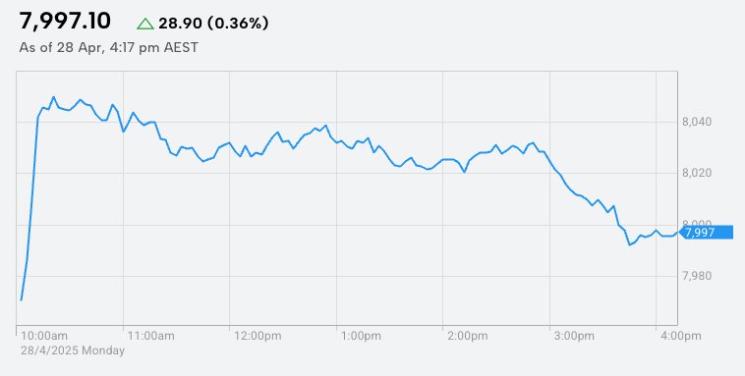Click the green up-triangle change icon
Viewport: 745px width, 376px height.
point(145,24)
